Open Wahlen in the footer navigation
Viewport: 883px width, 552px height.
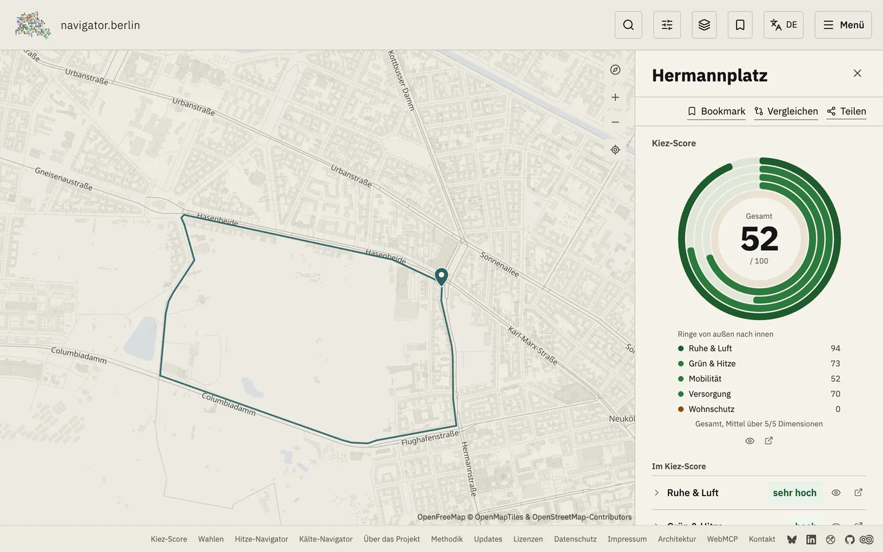211,539
